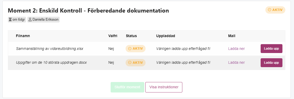Click the Slutför moment button
The image size is (294, 99).
(127, 87)
